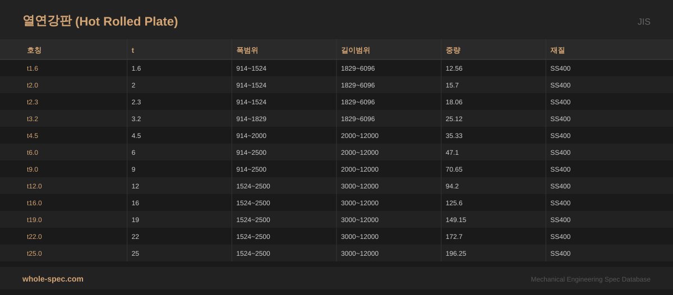Viewport: 673px width, 295px height.
Task: Click the 길이범위 column header
Action: click(355, 50)
